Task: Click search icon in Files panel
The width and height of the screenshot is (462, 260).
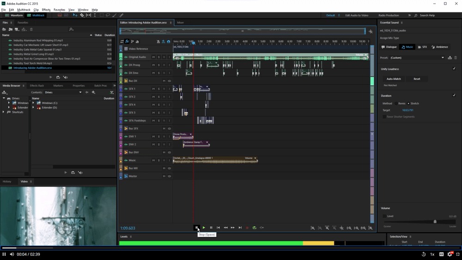Action: coord(71,30)
